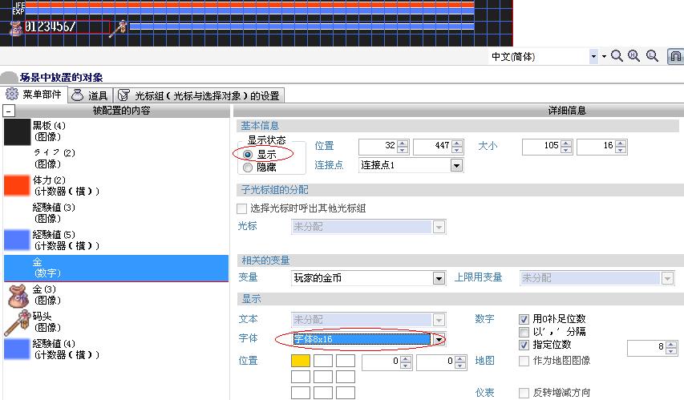Click the blue swatch of 経験値 (5)
The height and width of the screenshot is (400, 684).
tap(17, 240)
